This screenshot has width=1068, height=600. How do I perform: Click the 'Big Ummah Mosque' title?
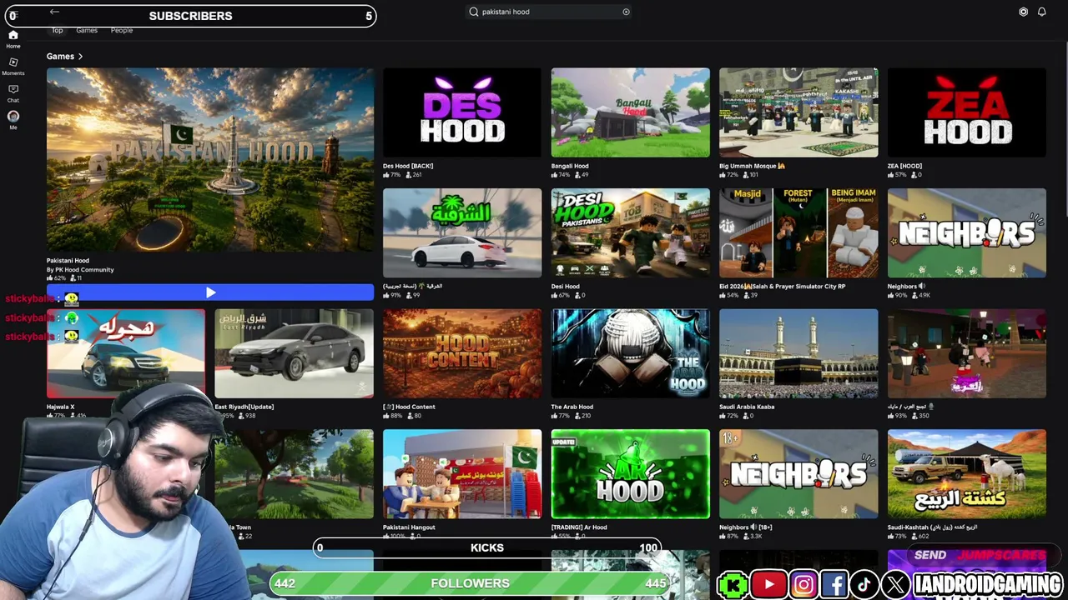(753, 166)
